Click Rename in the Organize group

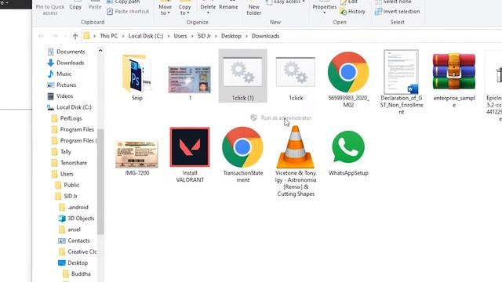pos(228,7)
